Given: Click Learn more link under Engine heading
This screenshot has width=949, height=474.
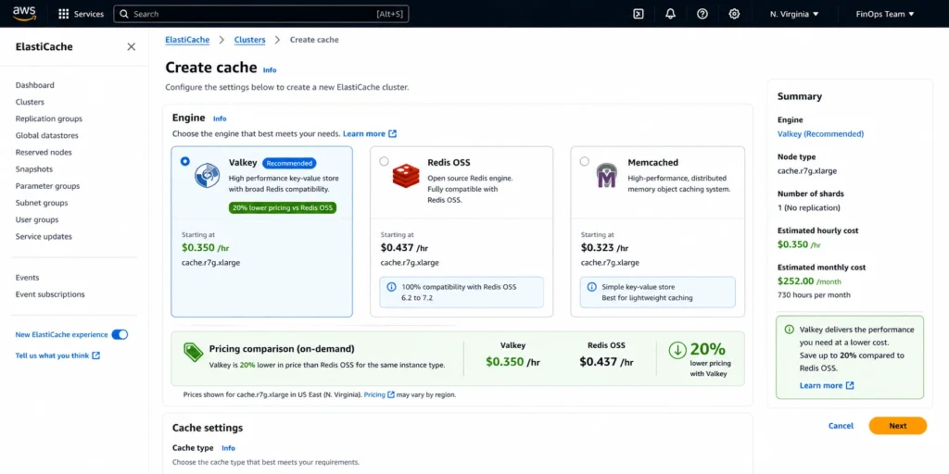Looking at the screenshot, I should click(363, 133).
